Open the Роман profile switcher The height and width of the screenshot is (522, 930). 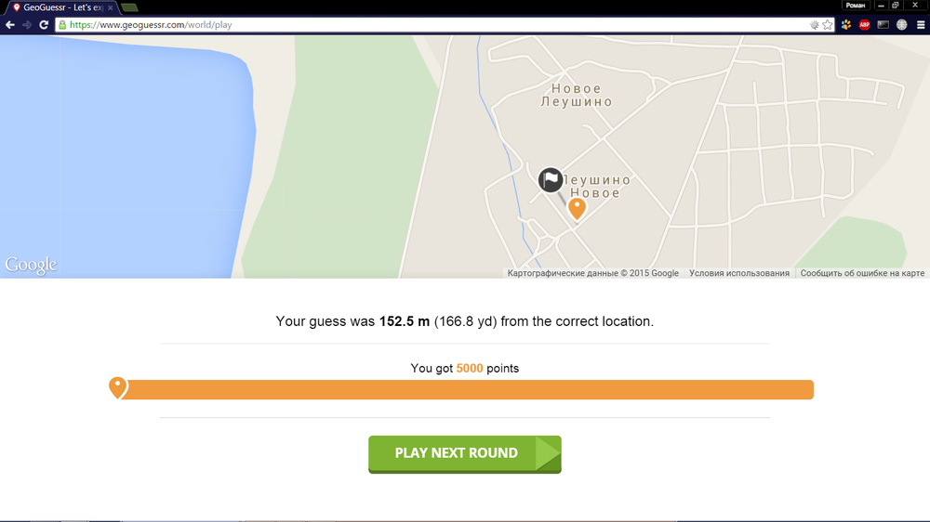point(856,6)
